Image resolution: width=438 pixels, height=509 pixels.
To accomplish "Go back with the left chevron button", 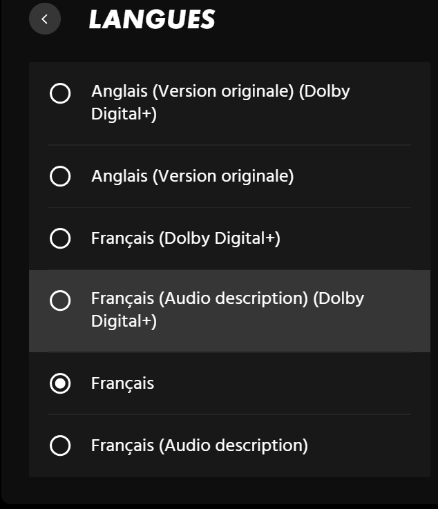I will pos(45,19).
